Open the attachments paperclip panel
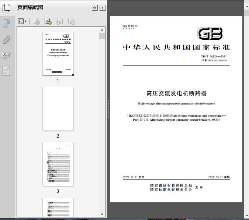Screen dimensions: 249x220 6,40
